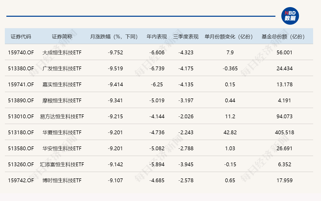Select code 159741.OF

click(21, 85)
